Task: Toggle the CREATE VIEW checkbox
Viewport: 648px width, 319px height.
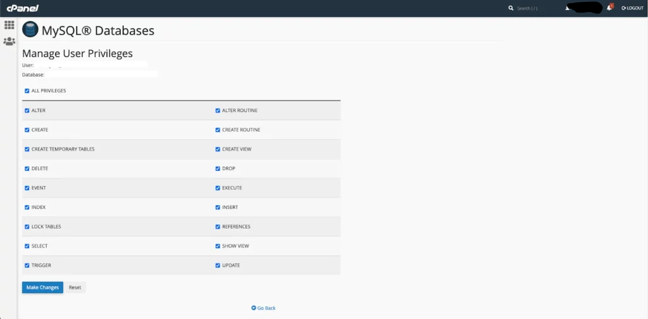Action: pyautogui.click(x=218, y=149)
